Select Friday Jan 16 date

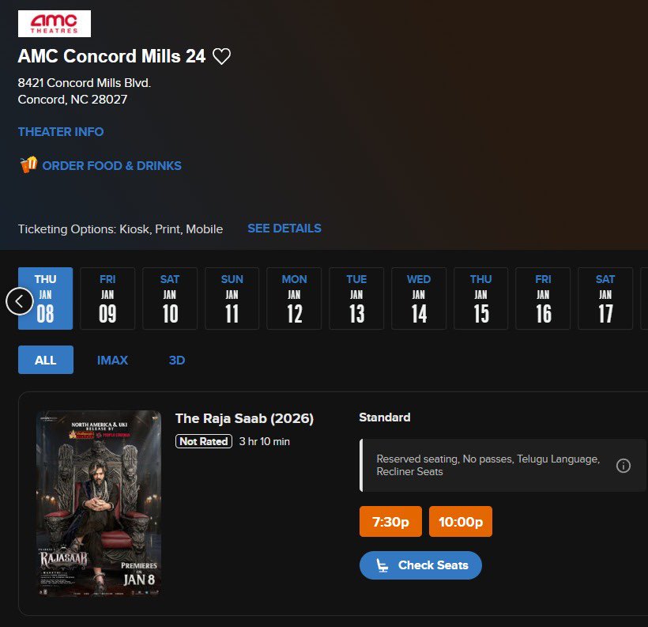(543, 298)
